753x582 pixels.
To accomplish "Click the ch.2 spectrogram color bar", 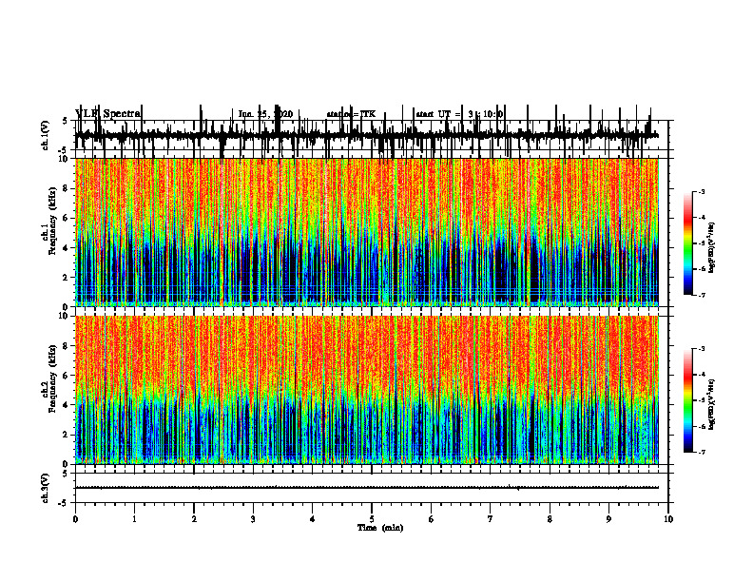I will pos(688,400).
